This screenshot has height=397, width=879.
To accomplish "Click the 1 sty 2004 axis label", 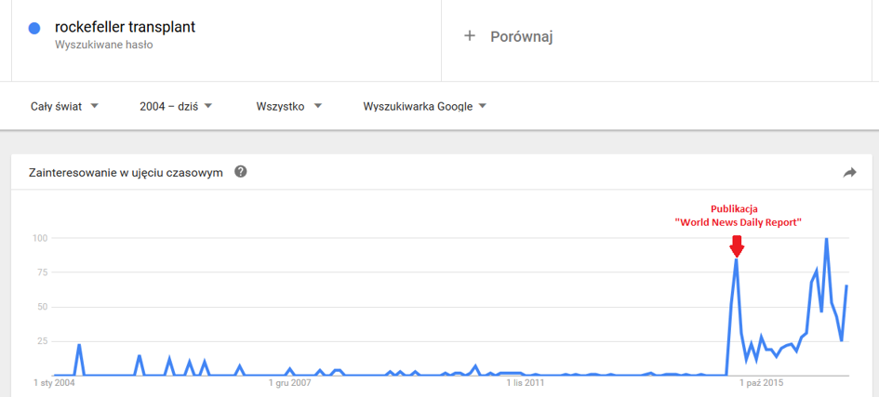I will (x=53, y=384).
